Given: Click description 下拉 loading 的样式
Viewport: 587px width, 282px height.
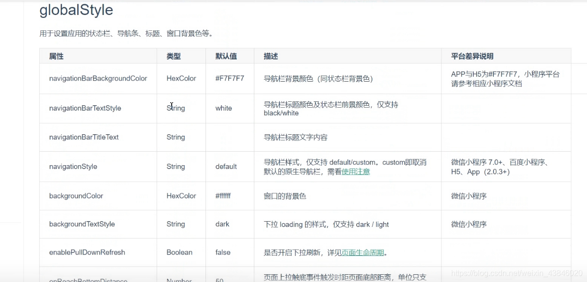Looking at the screenshot, I should coord(326,224).
